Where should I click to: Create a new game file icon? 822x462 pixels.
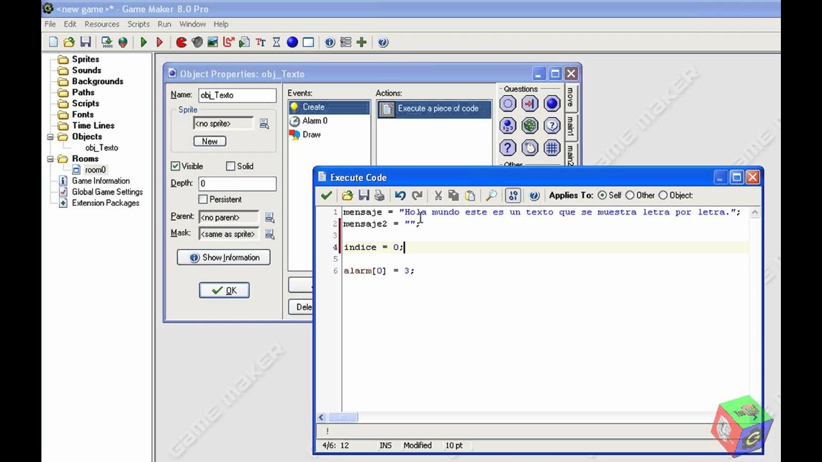coord(53,42)
